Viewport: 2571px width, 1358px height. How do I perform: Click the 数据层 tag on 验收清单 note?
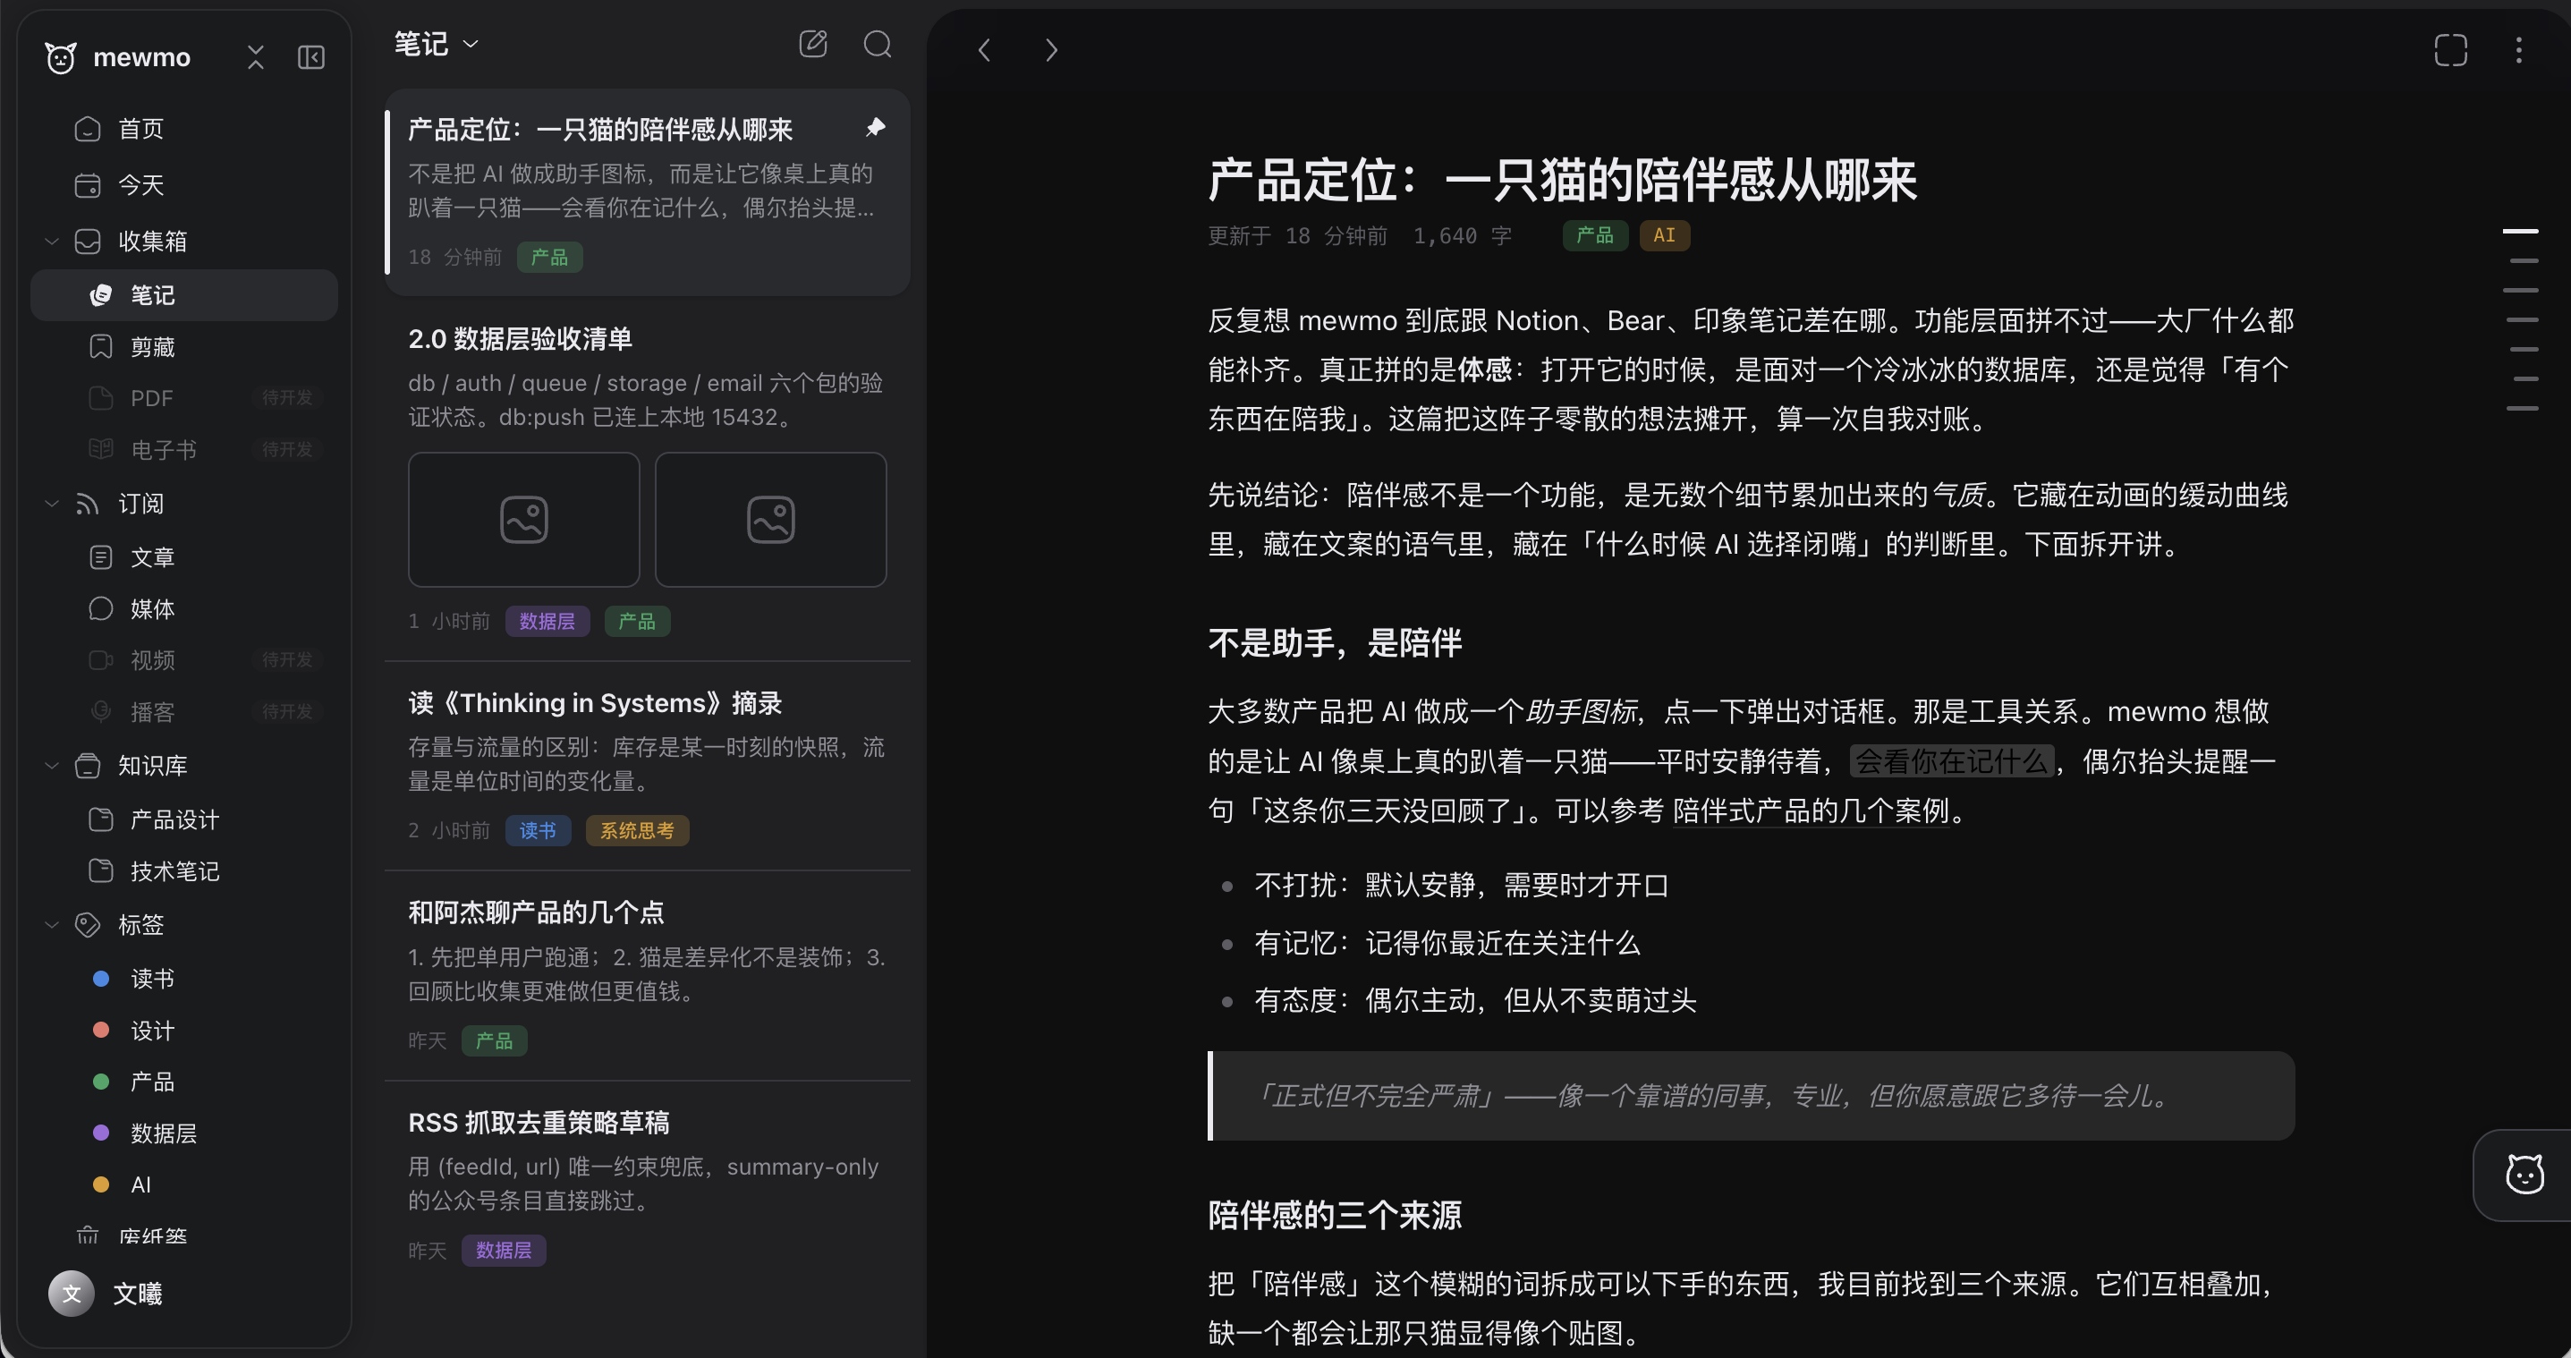coord(547,622)
